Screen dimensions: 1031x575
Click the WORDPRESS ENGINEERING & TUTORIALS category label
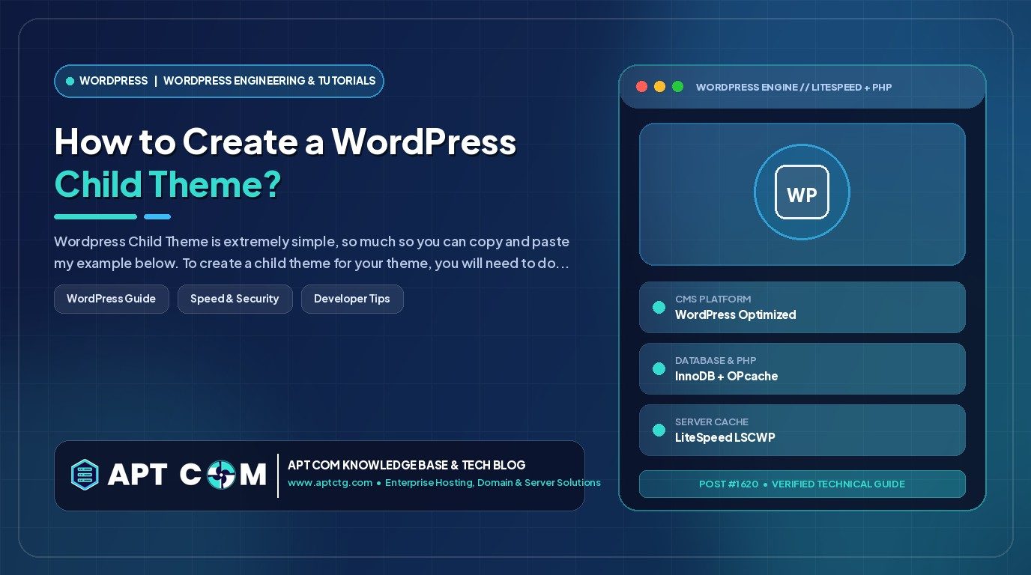(269, 81)
